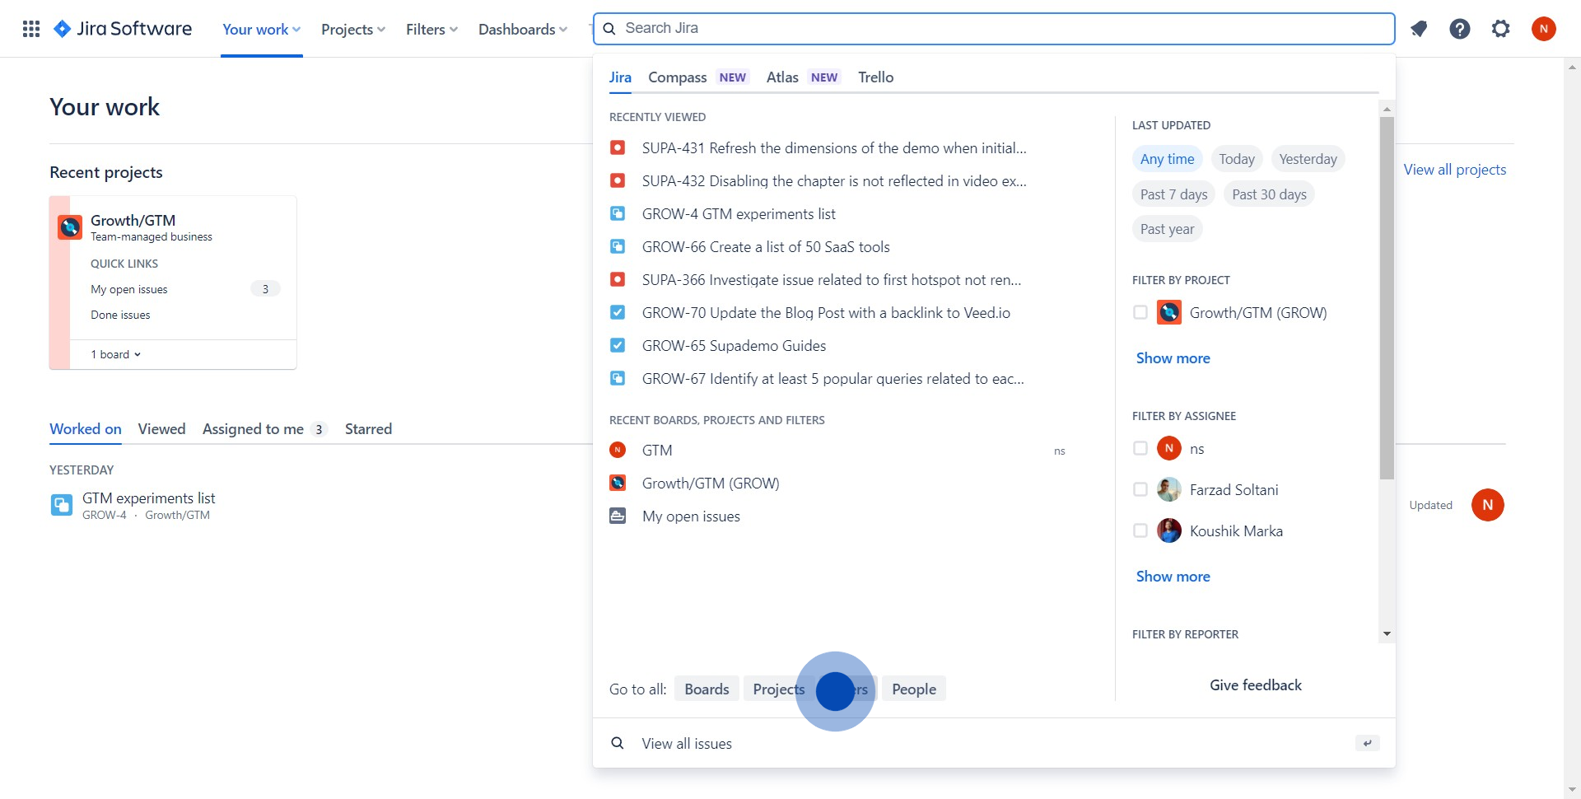This screenshot has height=799, width=1581.
Task: Show more assignees under Filter by assignee
Action: click(1173, 577)
